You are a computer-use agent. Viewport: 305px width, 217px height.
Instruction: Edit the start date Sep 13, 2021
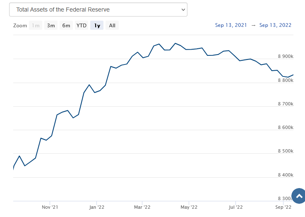click(x=231, y=25)
